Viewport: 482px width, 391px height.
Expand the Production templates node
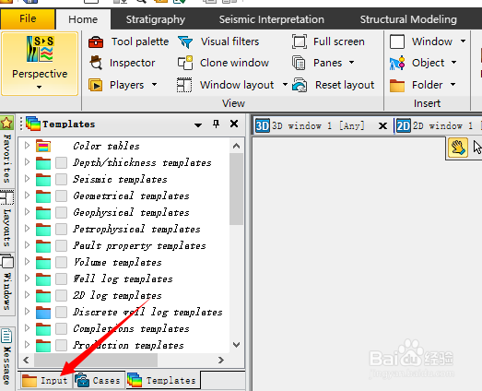click(27, 345)
